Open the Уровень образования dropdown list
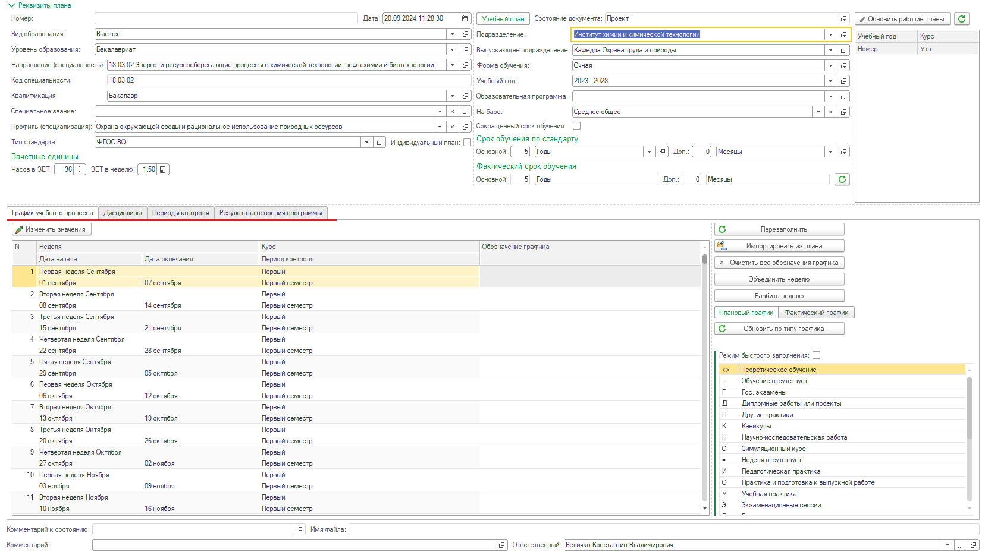This screenshot has width=985, height=552. (452, 49)
